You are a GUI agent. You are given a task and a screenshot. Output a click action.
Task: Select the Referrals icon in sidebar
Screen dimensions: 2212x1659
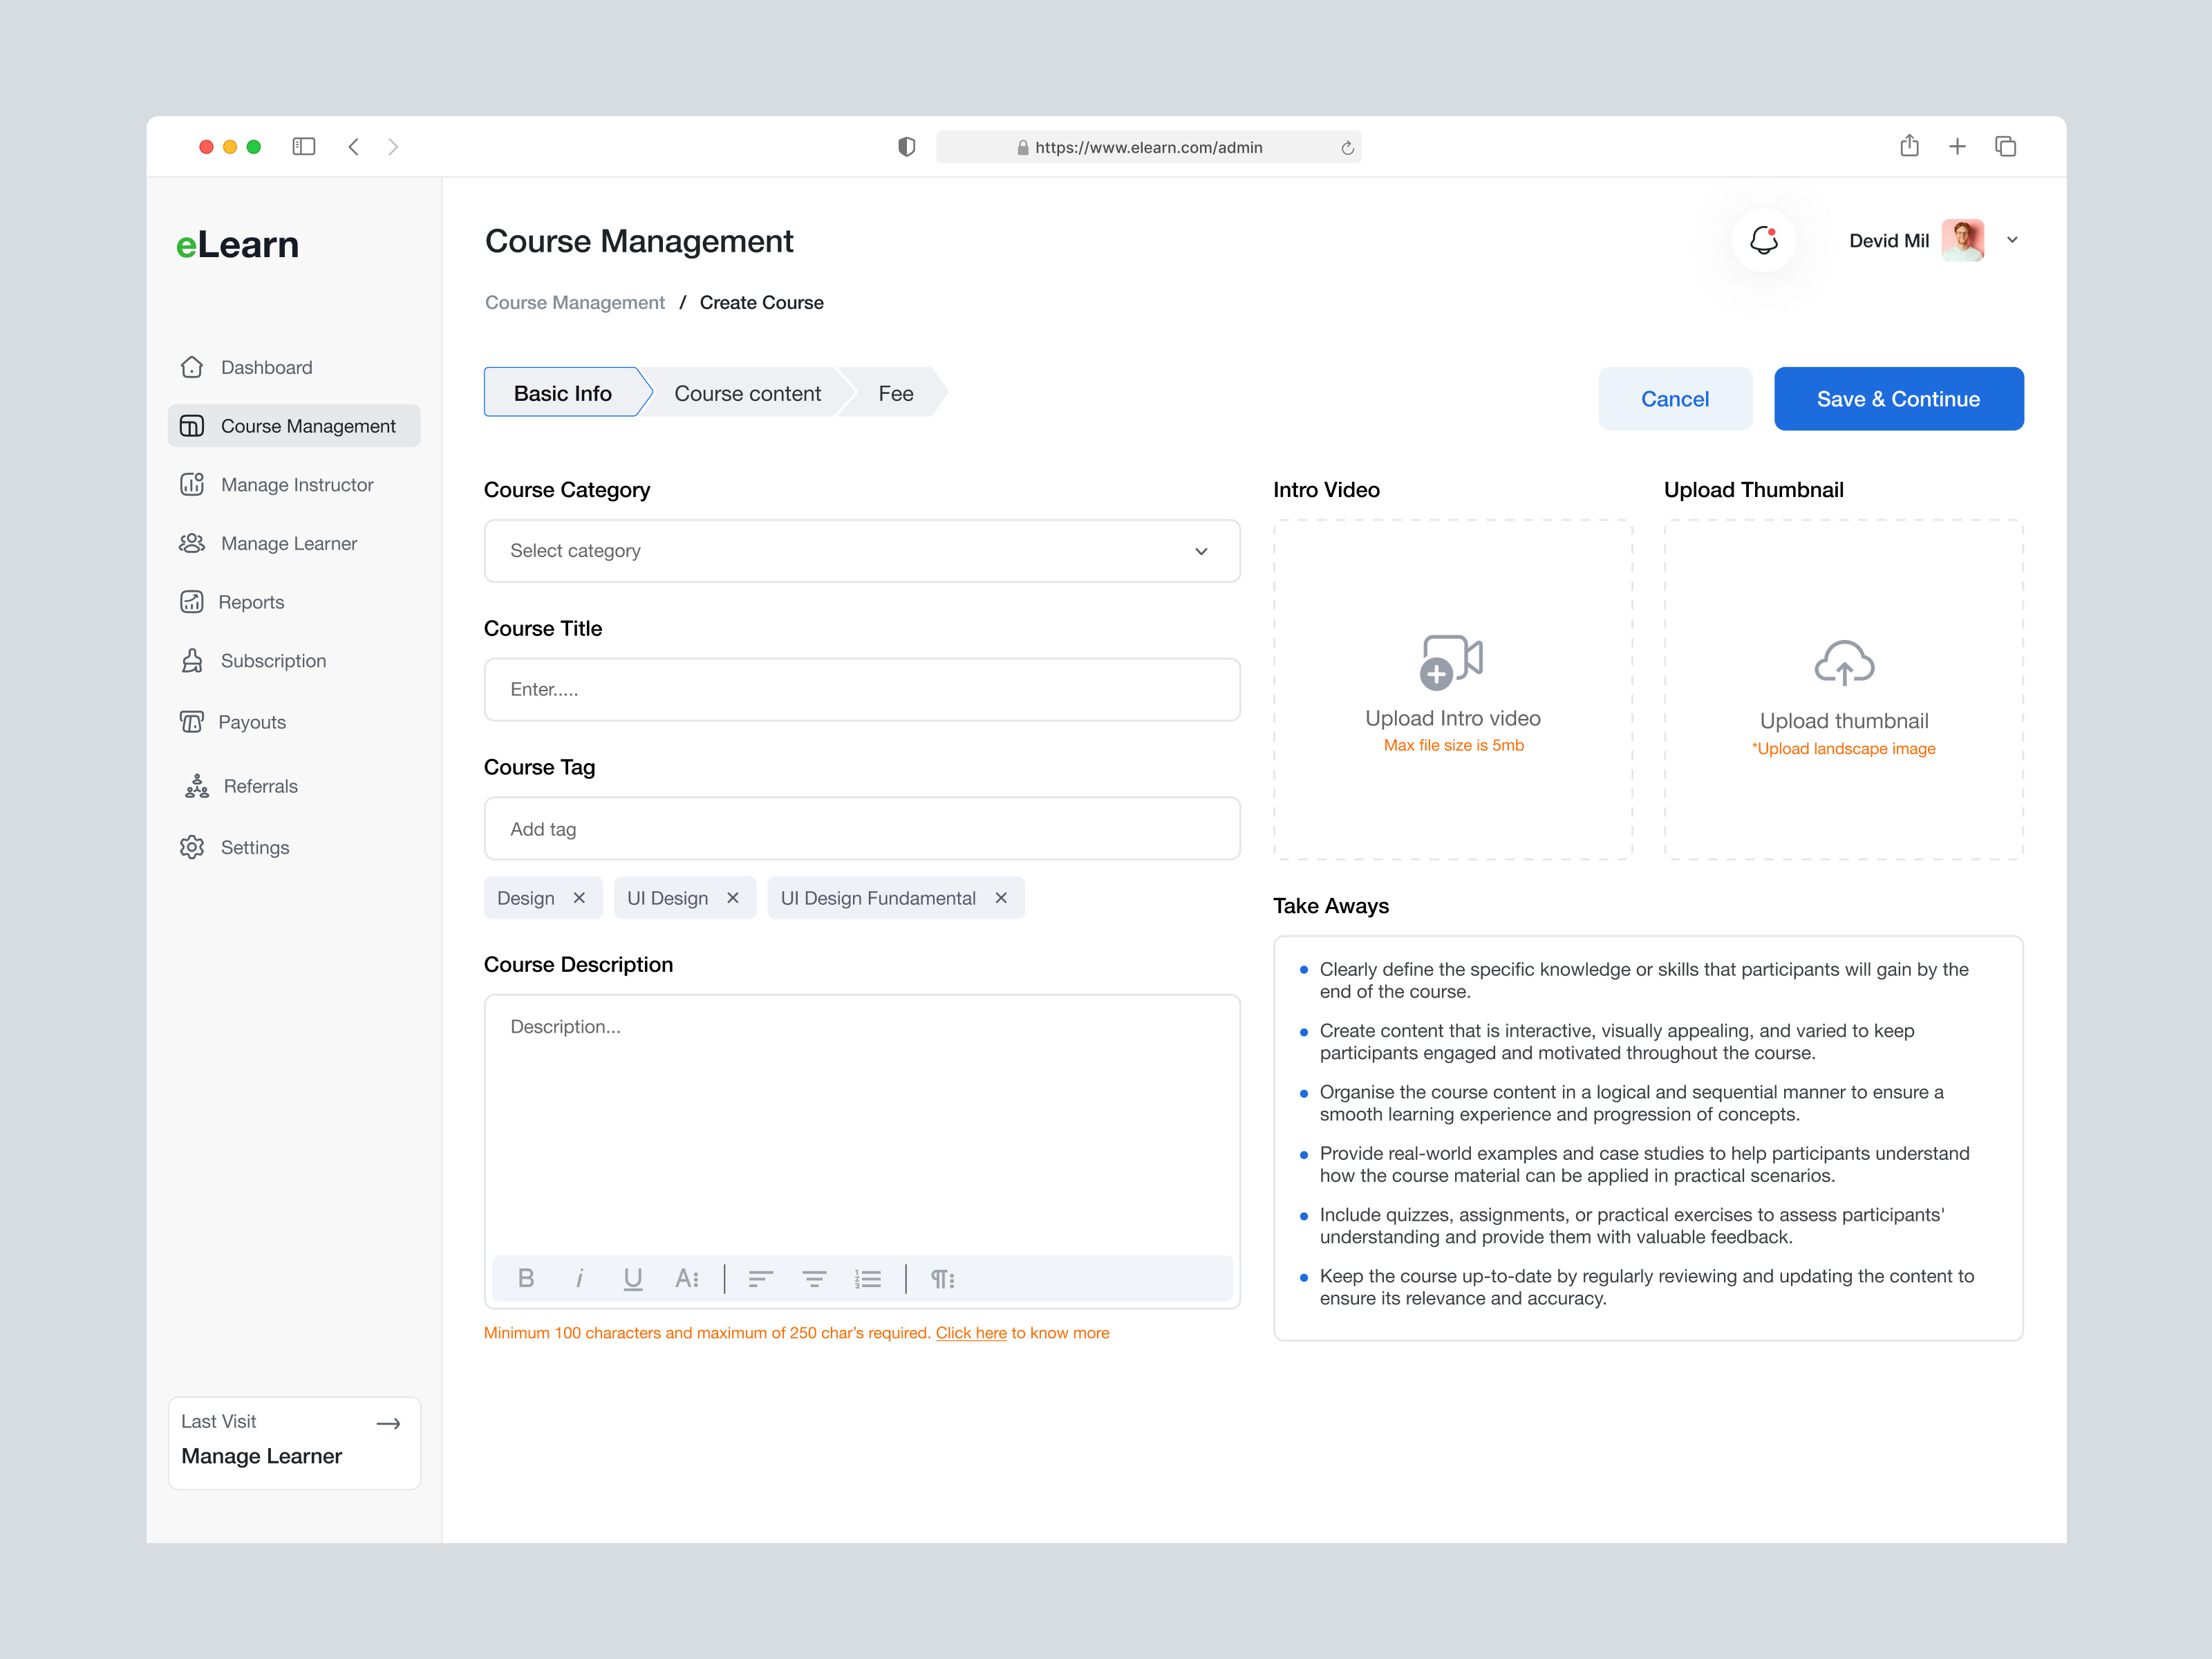196,785
